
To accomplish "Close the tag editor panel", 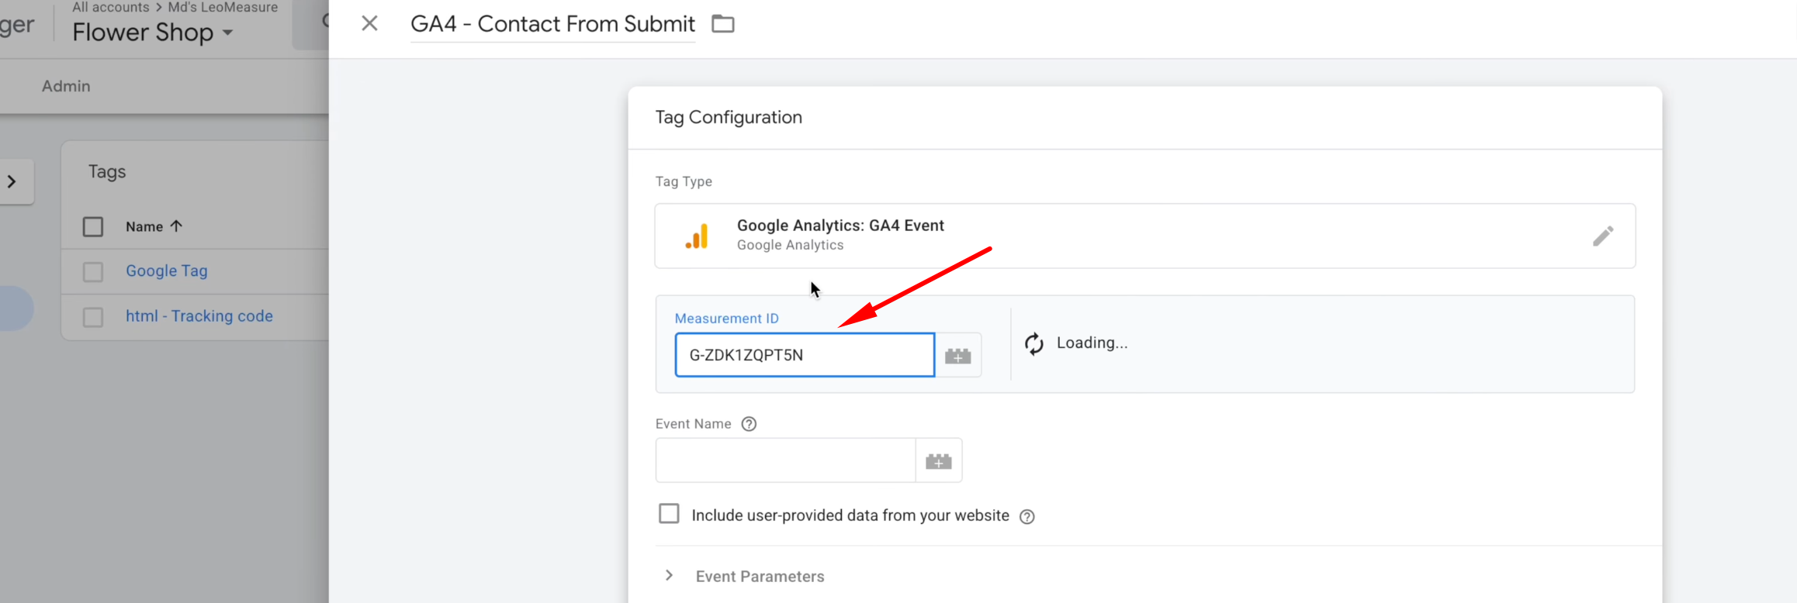I will [369, 23].
